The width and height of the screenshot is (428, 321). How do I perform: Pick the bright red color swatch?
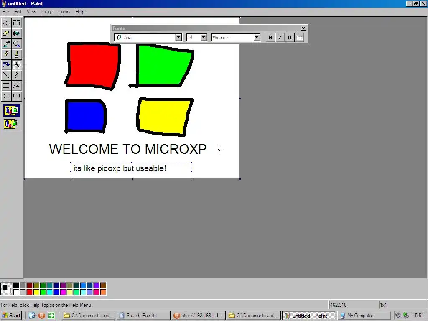(x=30, y=292)
